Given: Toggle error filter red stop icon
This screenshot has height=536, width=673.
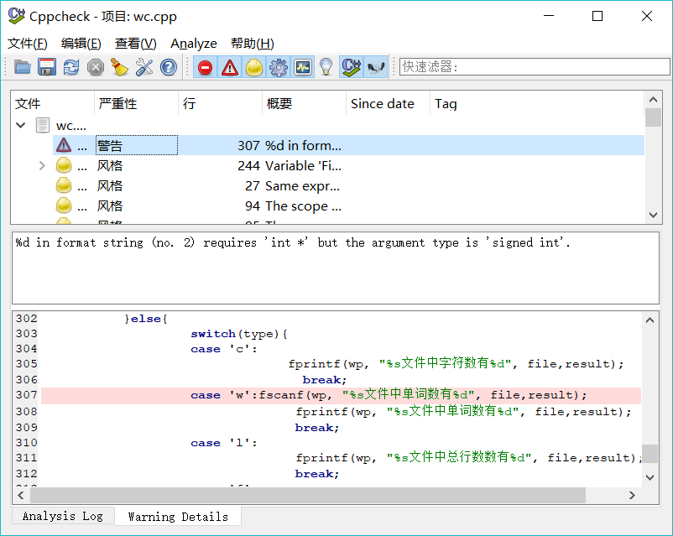Looking at the screenshot, I should coord(205,67).
